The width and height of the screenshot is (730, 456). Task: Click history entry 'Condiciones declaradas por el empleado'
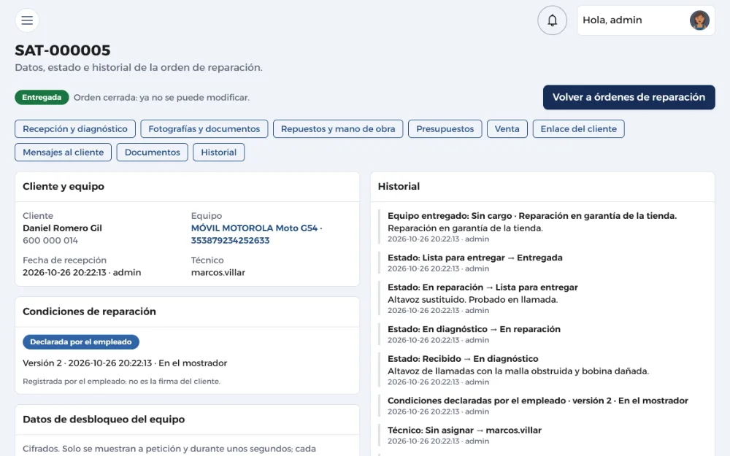538,401
